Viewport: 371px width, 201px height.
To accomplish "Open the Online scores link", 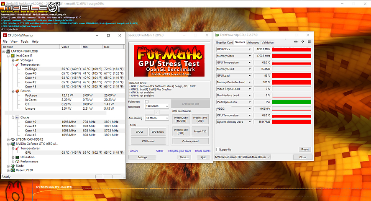I will 203,151.
